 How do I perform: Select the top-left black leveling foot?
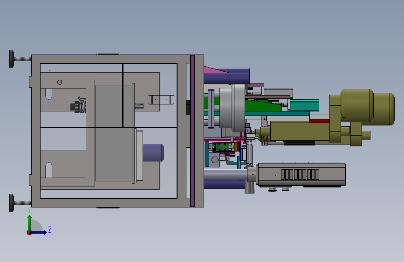(12, 59)
